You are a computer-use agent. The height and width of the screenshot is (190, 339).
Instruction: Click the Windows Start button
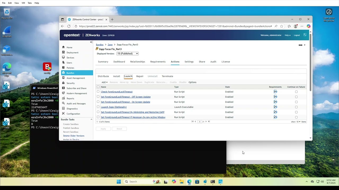pos(119,182)
